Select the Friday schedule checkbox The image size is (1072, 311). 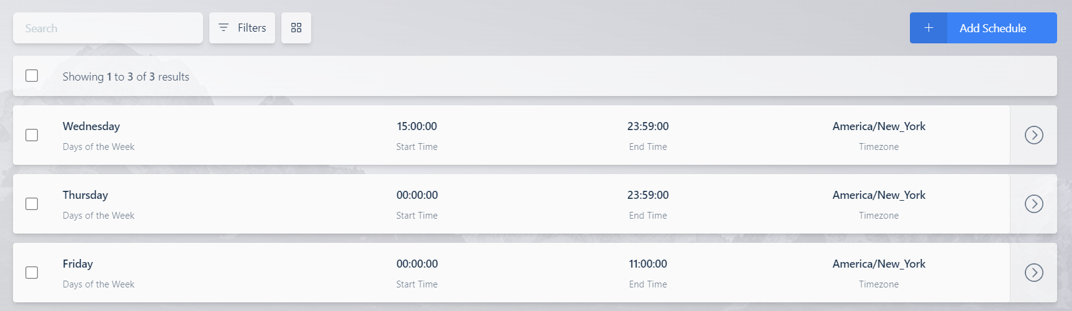(32, 273)
